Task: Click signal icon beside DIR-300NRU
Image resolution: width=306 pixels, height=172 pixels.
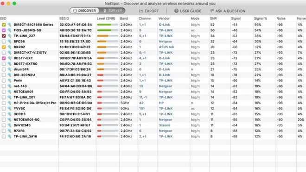Action: (x=9, y=75)
